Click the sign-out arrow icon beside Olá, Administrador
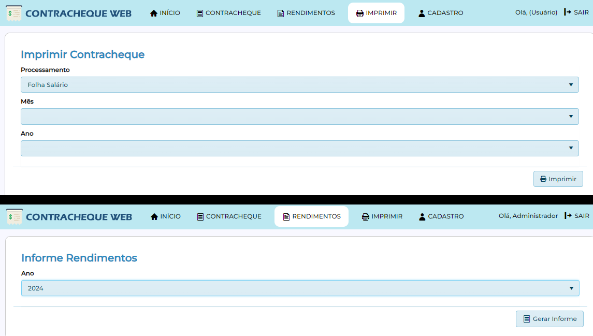593x336 pixels. pyautogui.click(x=568, y=216)
